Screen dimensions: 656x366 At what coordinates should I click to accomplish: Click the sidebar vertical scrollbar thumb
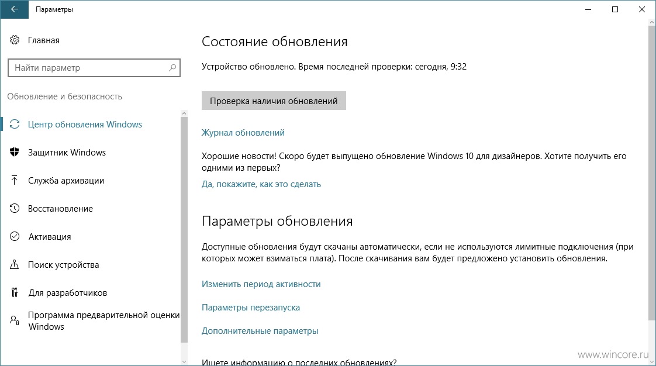coord(184,230)
